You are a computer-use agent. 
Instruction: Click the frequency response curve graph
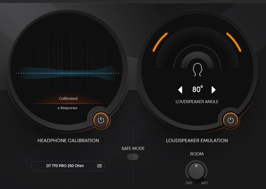point(67,73)
